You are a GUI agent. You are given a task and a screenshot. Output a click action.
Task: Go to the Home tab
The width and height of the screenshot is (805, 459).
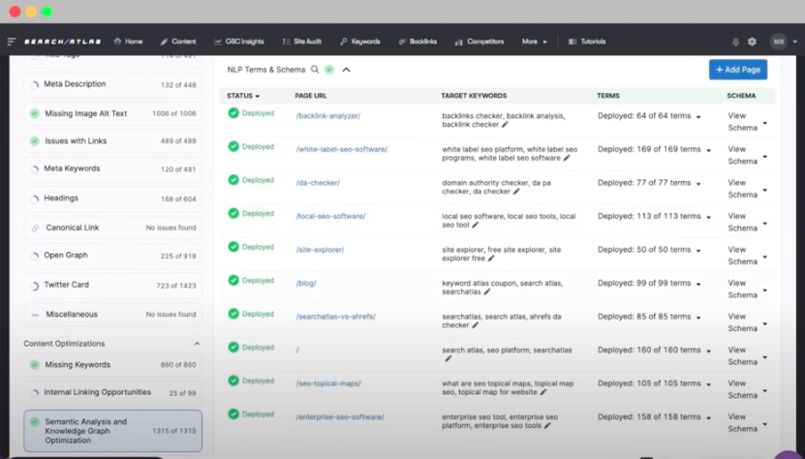[x=128, y=42]
